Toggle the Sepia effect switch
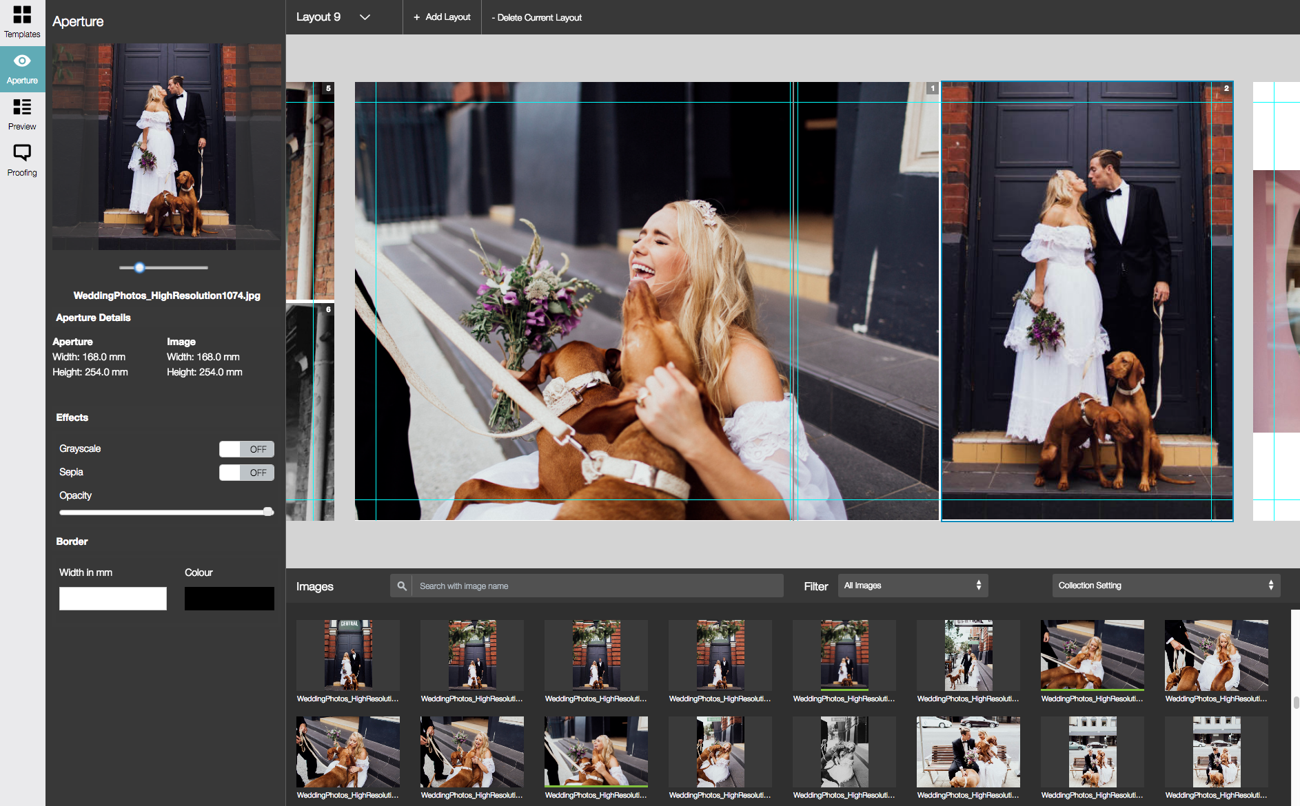This screenshot has height=806, width=1300. 247,473
